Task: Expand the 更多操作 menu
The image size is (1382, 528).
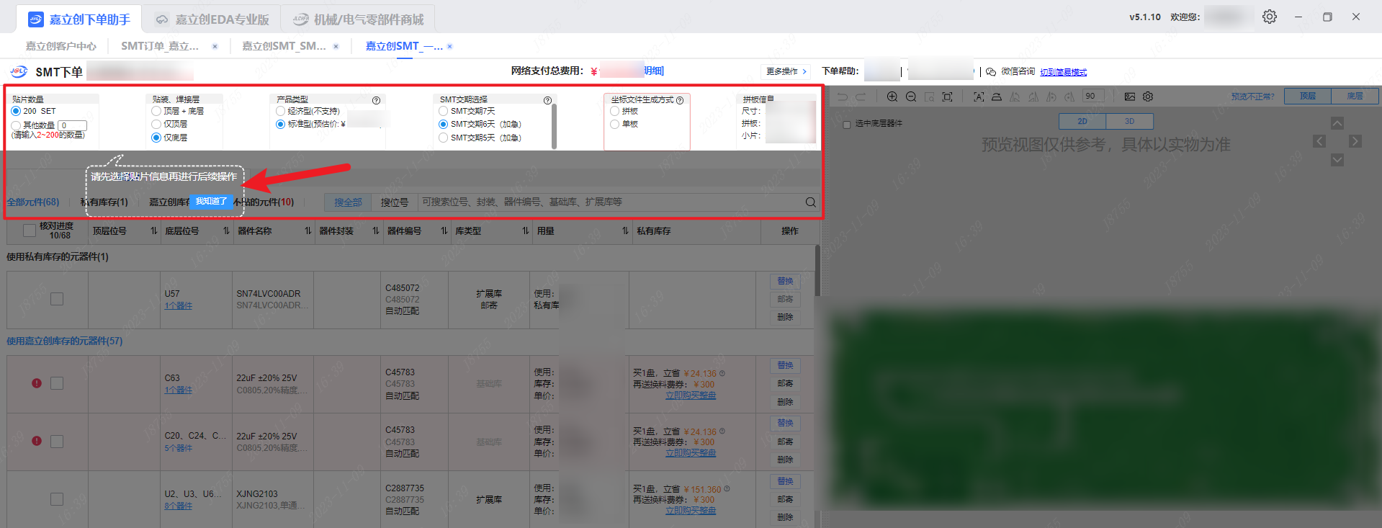Action: click(786, 71)
